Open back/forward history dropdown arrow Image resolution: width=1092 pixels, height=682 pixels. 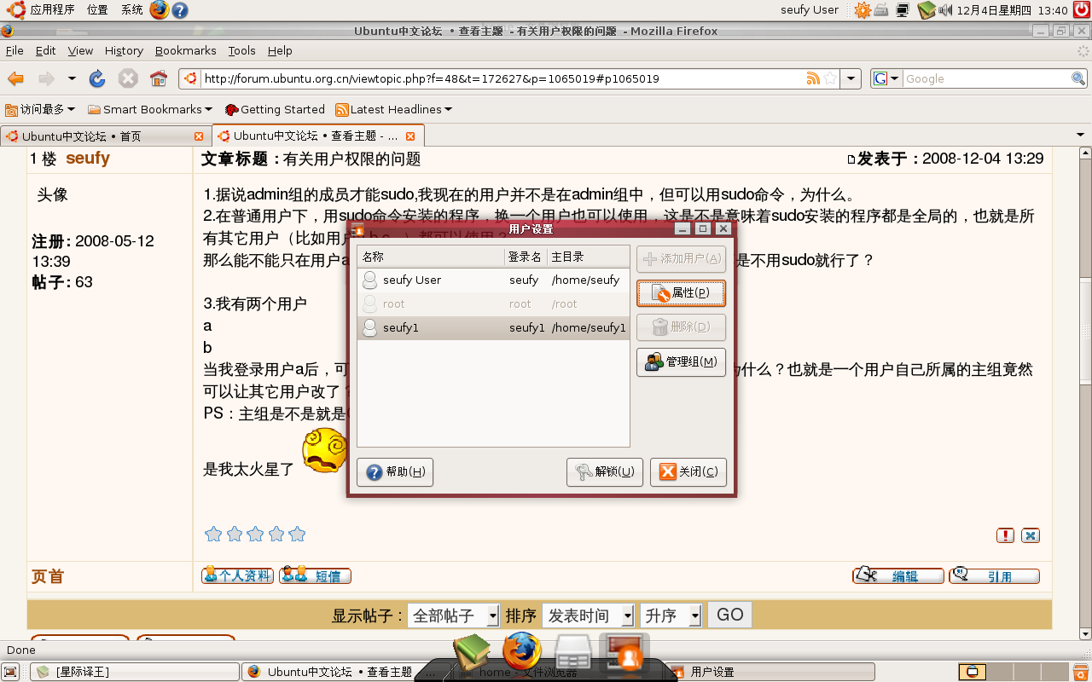pyautogui.click(x=72, y=79)
